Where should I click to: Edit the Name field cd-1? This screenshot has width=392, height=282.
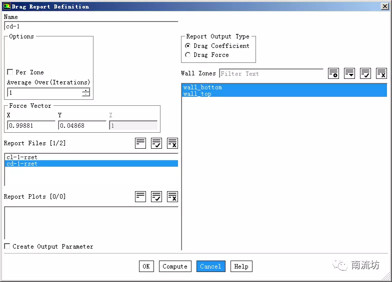click(x=91, y=26)
